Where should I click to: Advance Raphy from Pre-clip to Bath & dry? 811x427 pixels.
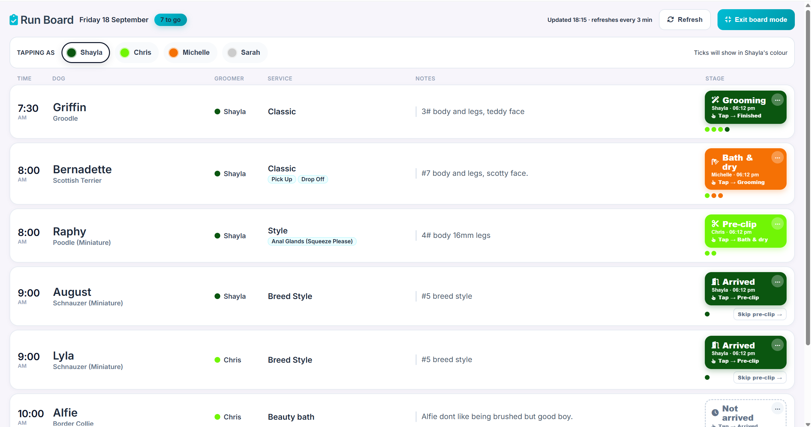point(745,231)
